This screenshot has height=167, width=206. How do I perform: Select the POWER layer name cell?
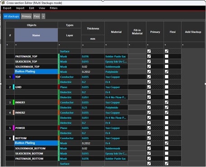(36, 128)
